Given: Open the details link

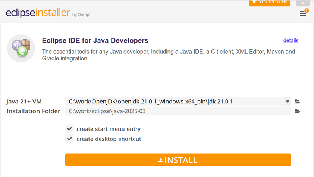Looking at the screenshot, I should (291, 40).
